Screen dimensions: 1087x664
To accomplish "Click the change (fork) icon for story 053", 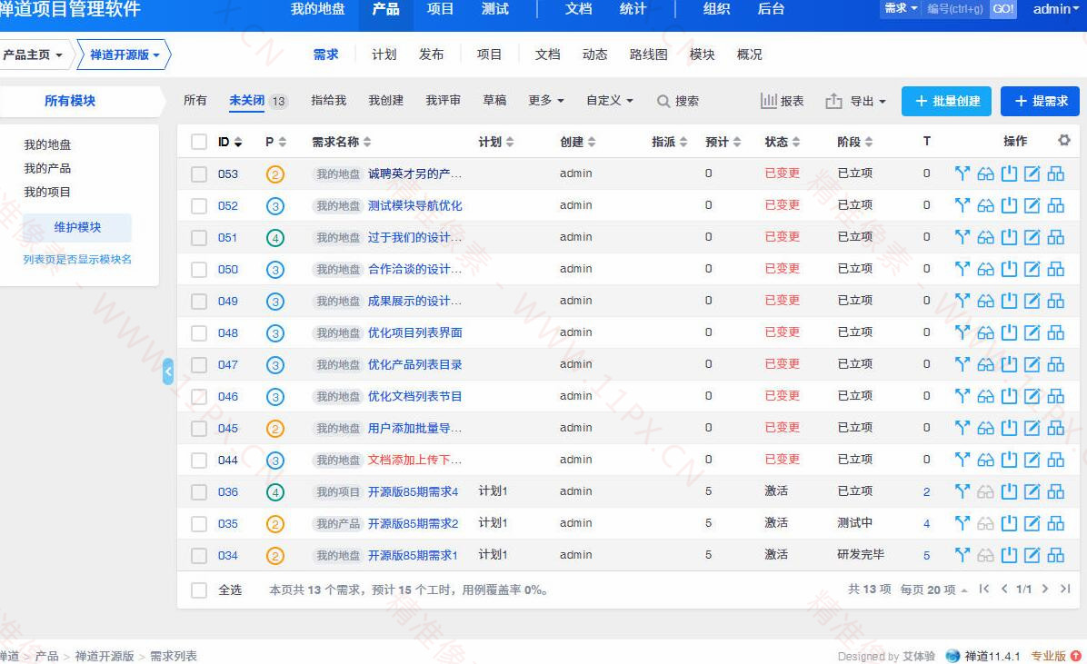I will 962,173.
